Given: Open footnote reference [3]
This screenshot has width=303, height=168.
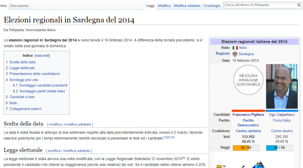Looking at the screenshot, I should pos(173,137).
